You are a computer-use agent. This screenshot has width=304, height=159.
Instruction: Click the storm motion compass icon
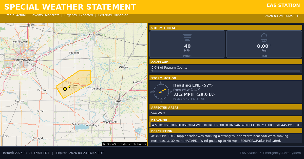tap(161, 92)
